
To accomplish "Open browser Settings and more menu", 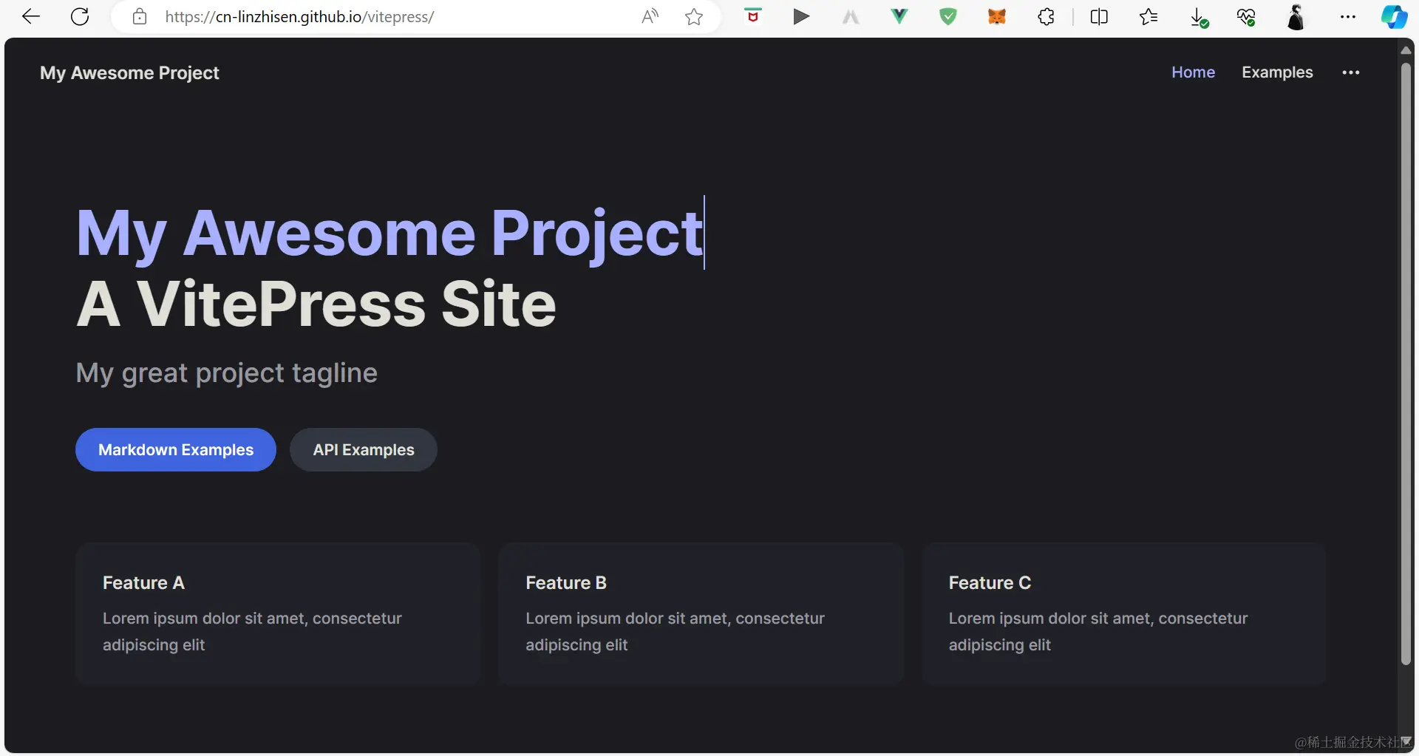I will (1348, 16).
